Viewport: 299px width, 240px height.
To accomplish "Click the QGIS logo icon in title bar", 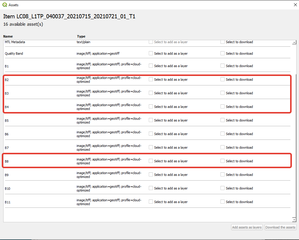I will (x=4, y=5).
